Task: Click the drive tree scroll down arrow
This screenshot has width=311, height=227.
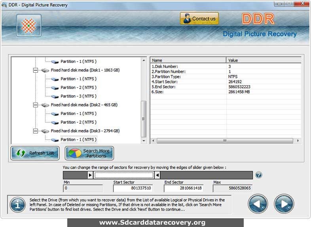Action: coord(144,141)
